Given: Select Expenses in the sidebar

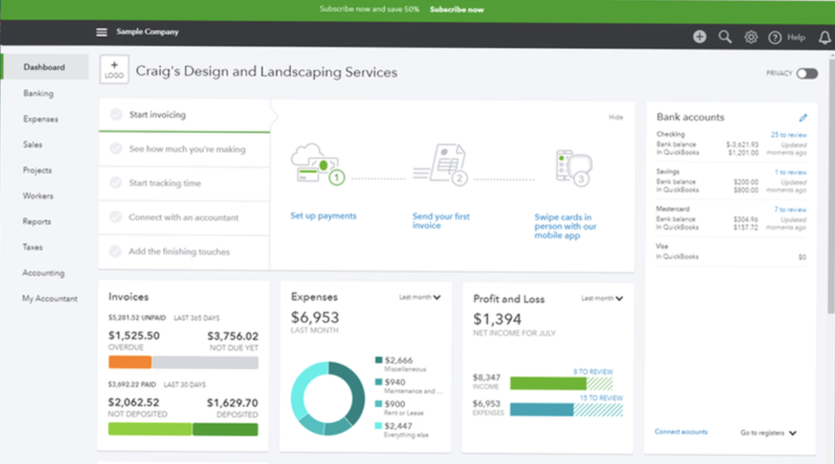Looking at the screenshot, I should pos(40,119).
